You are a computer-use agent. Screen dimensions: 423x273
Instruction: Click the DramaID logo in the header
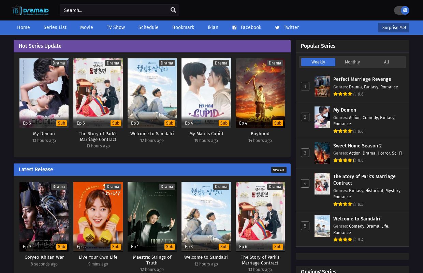click(29, 10)
